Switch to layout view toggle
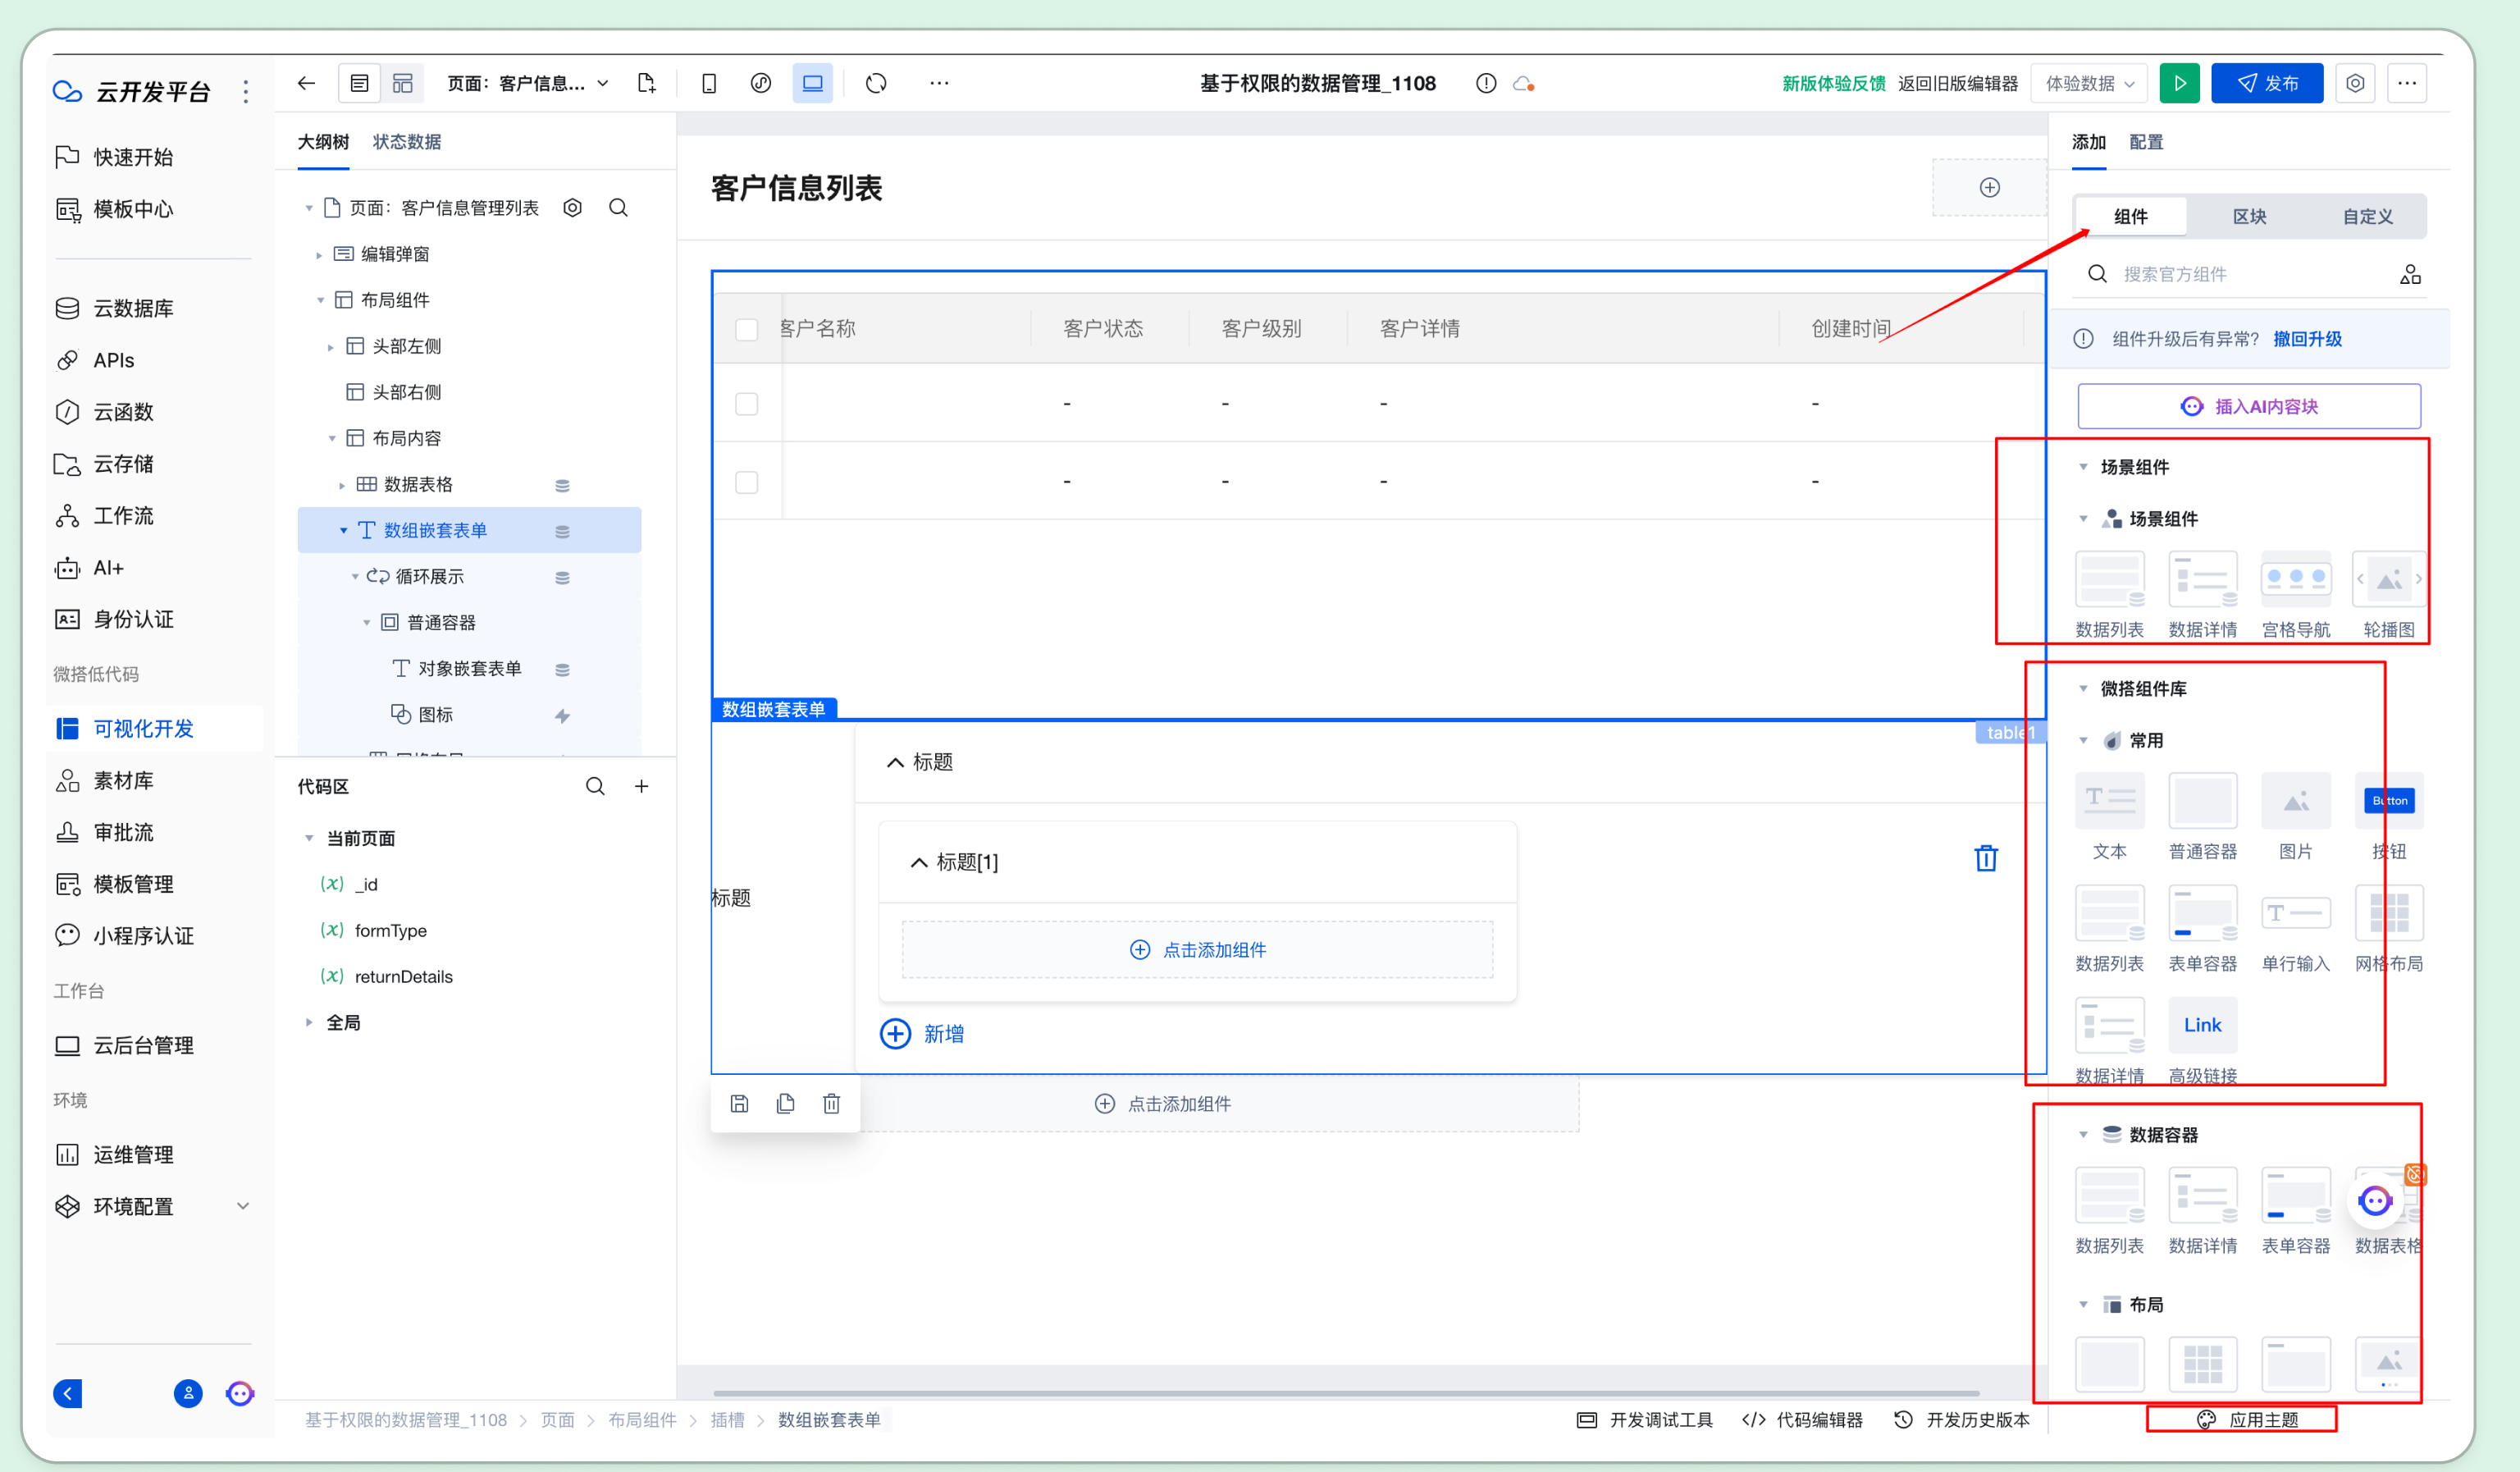The height and width of the screenshot is (1472, 2520). point(403,83)
